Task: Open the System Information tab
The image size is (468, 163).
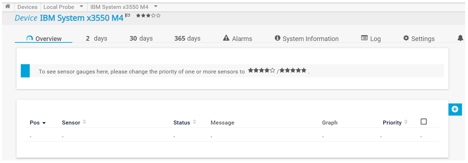Action: click(x=306, y=39)
